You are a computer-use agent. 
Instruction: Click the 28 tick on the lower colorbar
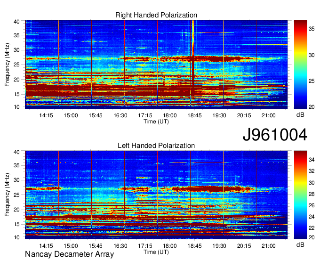point(312,194)
